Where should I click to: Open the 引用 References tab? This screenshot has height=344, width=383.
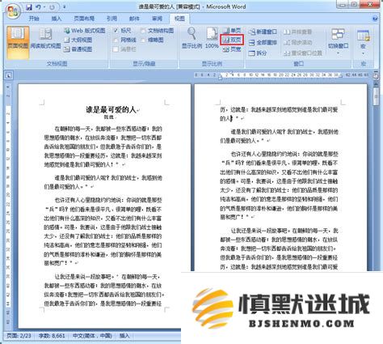point(112,19)
